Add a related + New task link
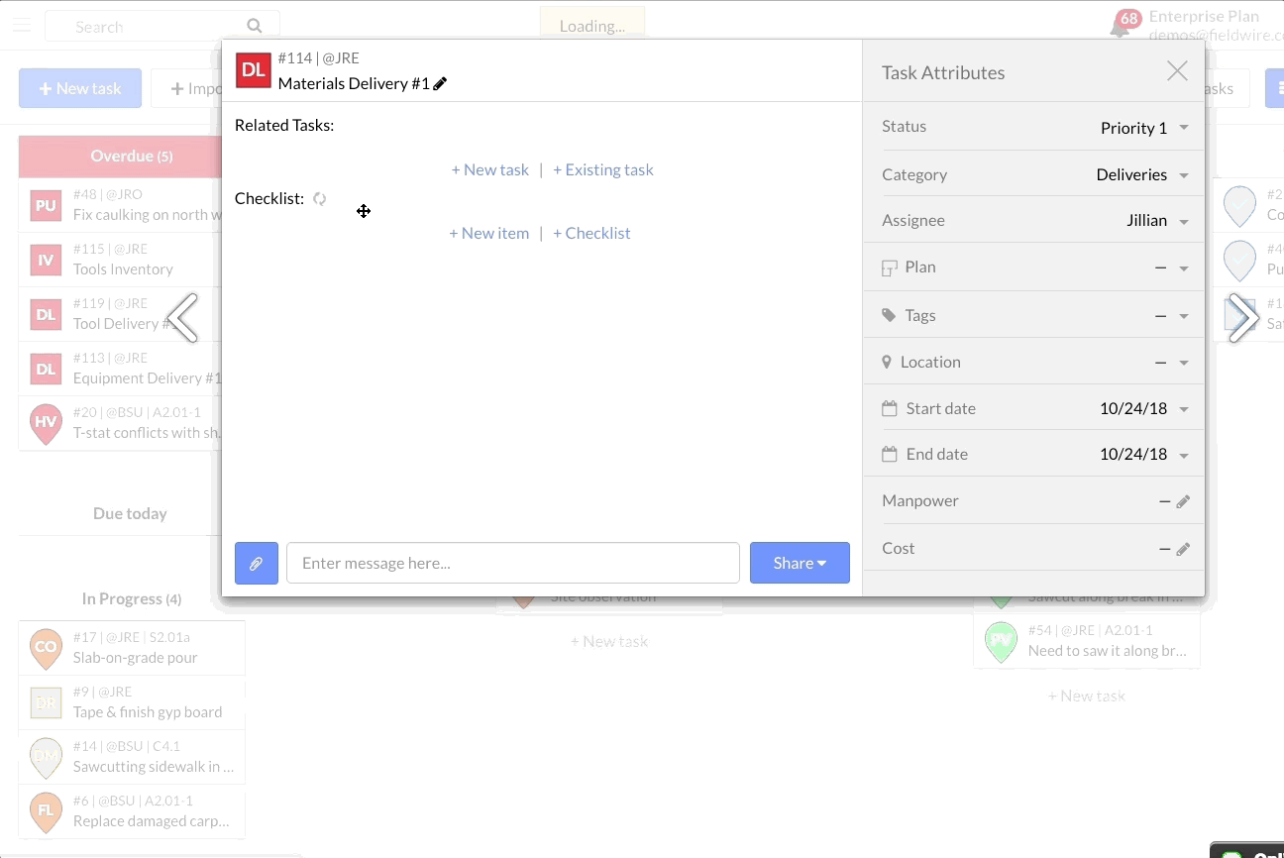 [489, 169]
